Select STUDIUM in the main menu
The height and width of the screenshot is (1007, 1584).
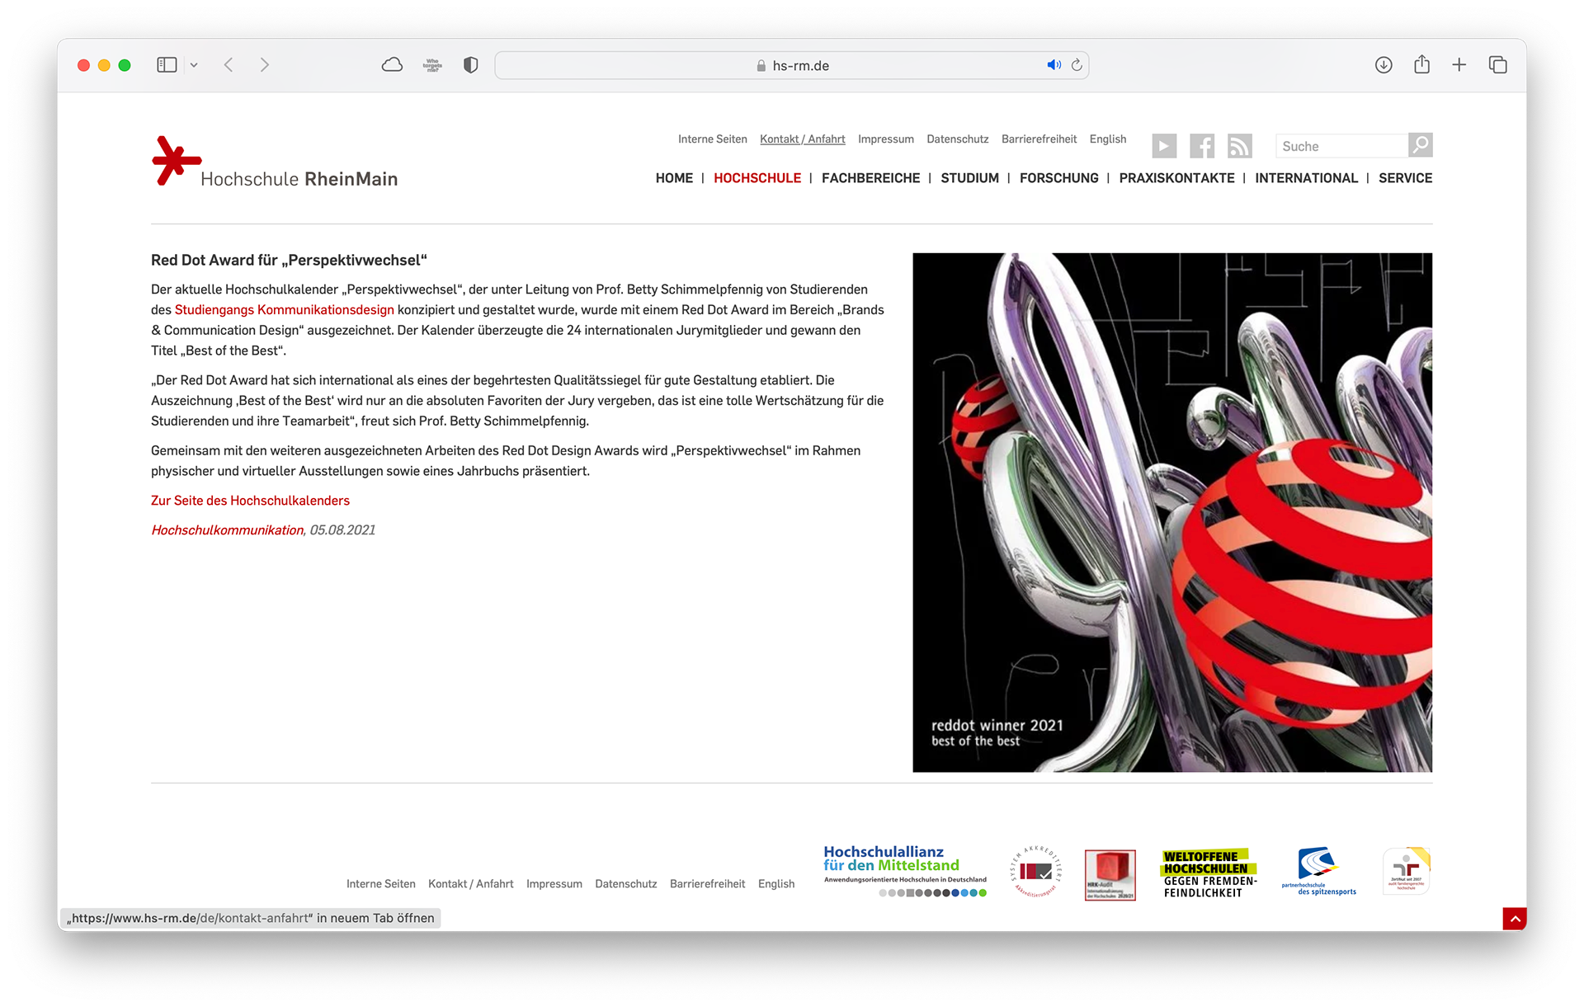tap(969, 178)
